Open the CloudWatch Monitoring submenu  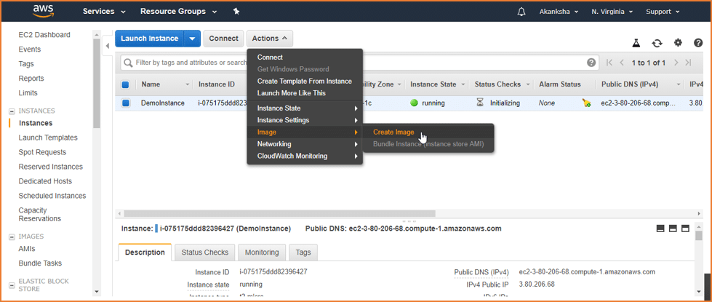pos(305,156)
